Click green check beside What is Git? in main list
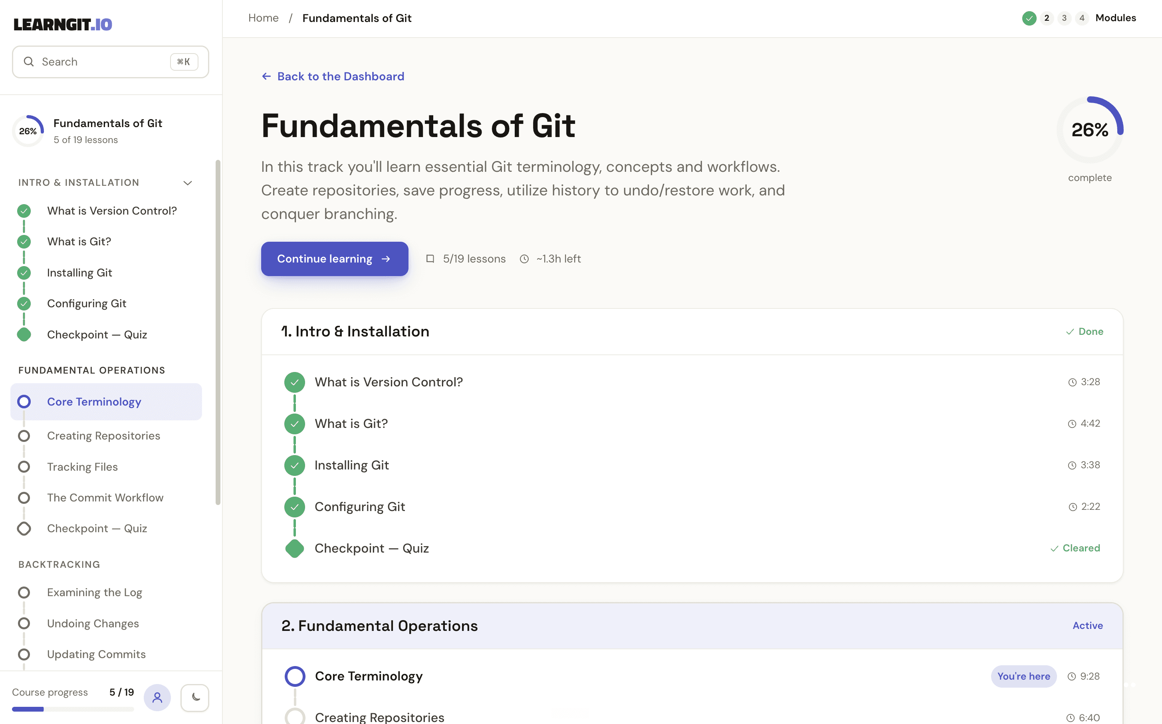1162x724 pixels. pos(295,424)
